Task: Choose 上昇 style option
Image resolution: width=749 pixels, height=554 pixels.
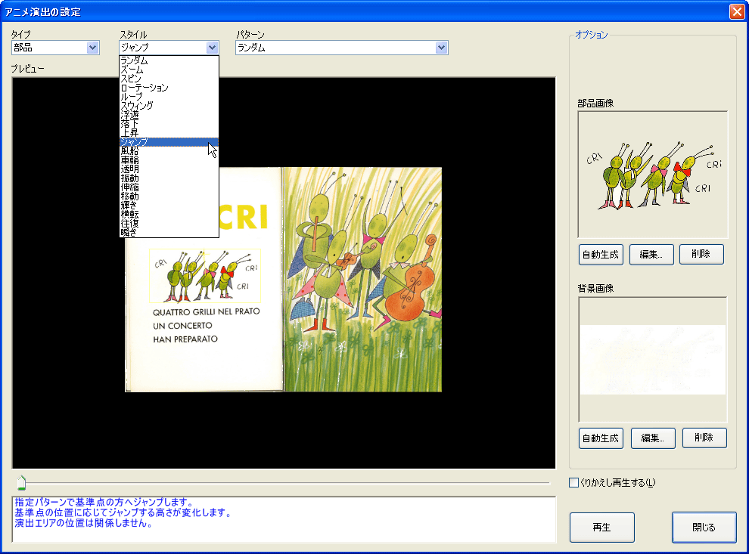Action: click(x=169, y=133)
